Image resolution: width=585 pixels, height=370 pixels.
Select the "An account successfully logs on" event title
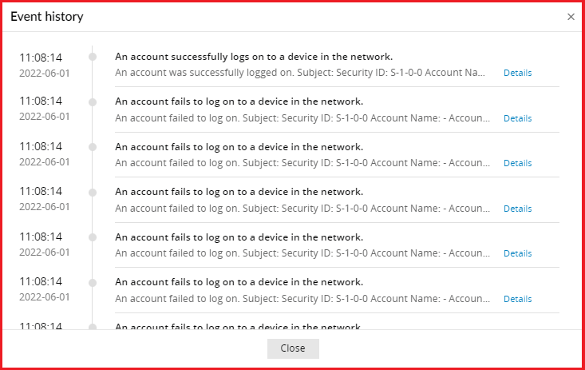253,57
